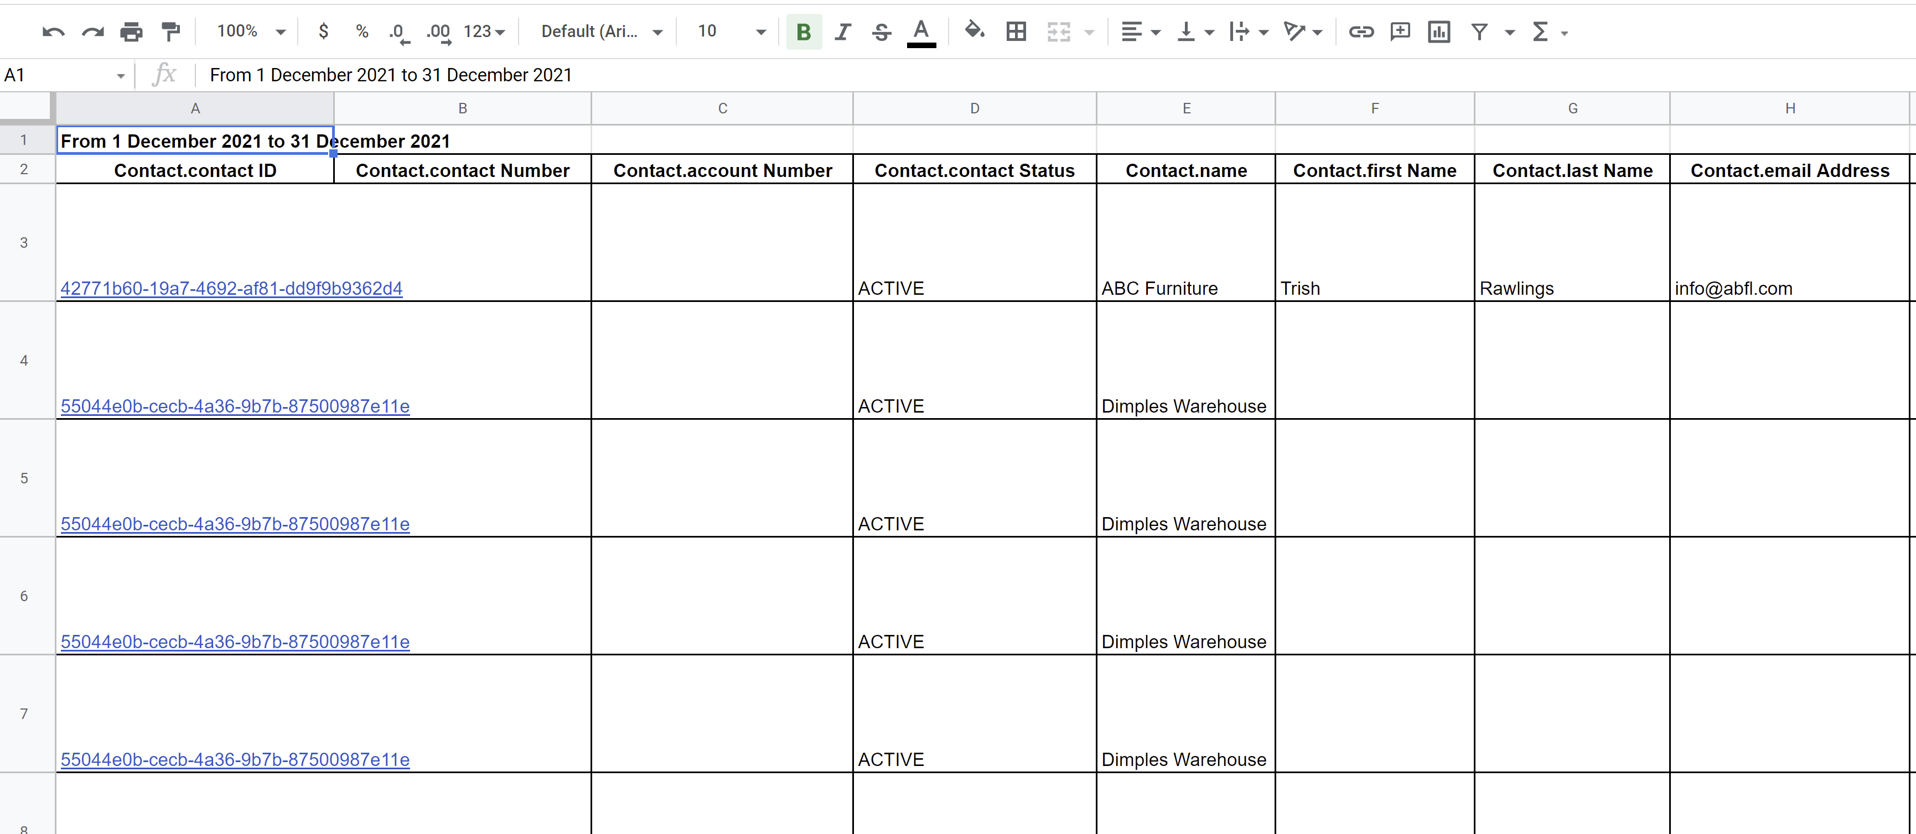The image size is (1916, 834).
Task: Select column A header
Action: click(195, 108)
